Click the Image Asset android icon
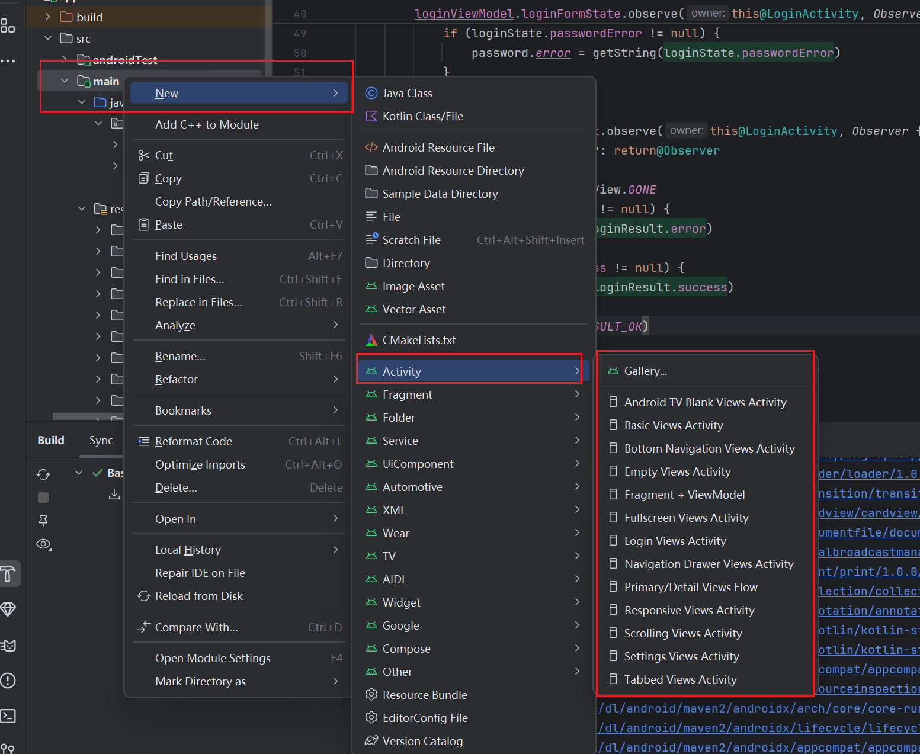This screenshot has width=920, height=754. pos(371,286)
